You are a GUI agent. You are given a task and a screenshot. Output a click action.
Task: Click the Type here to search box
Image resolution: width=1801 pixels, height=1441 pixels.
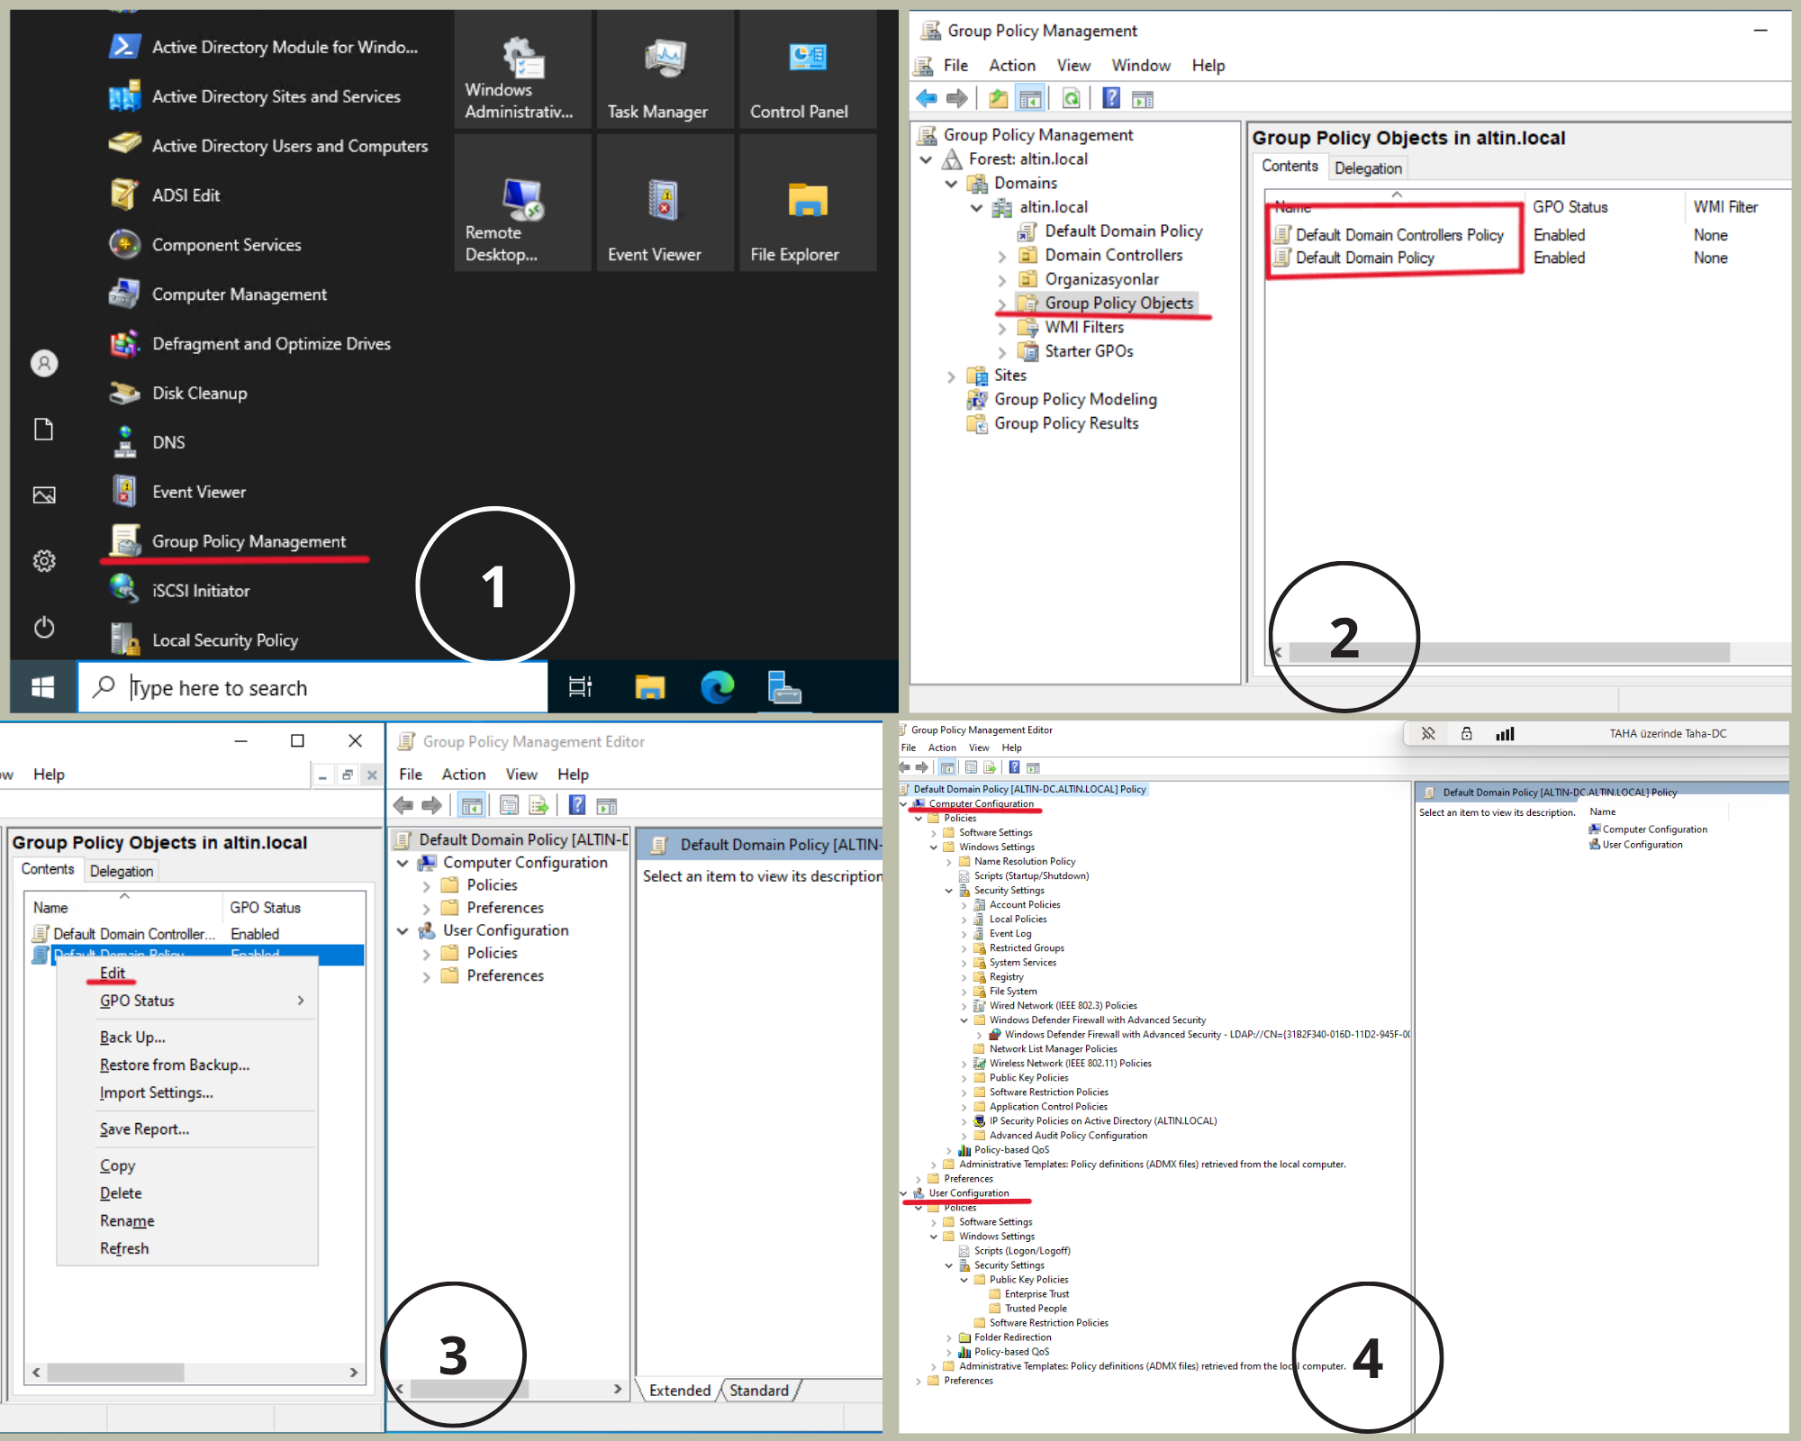coord(312,688)
